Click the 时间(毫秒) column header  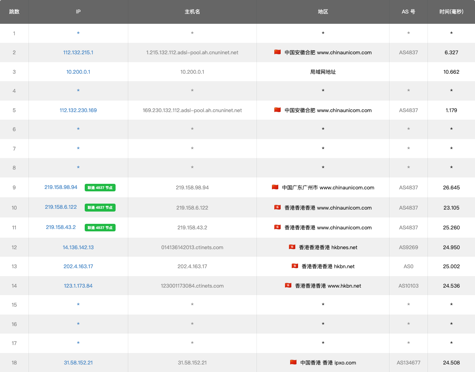click(451, 11)
